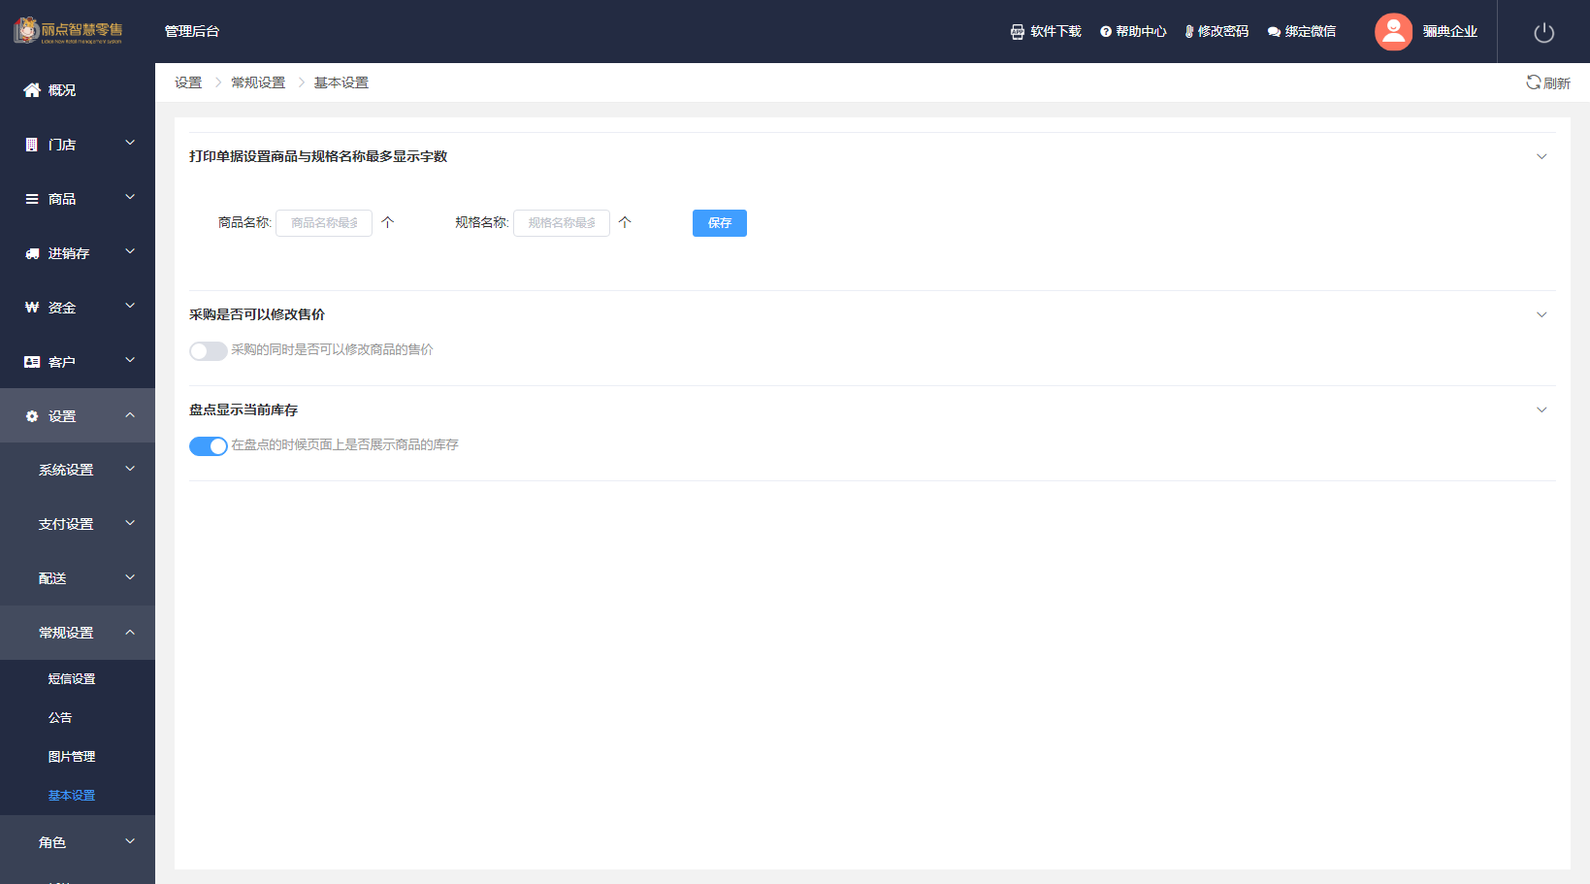Click the 常规设置 breadcrumb
Image resolution: width=1590 pixels, height=884 pixels.
258,82
